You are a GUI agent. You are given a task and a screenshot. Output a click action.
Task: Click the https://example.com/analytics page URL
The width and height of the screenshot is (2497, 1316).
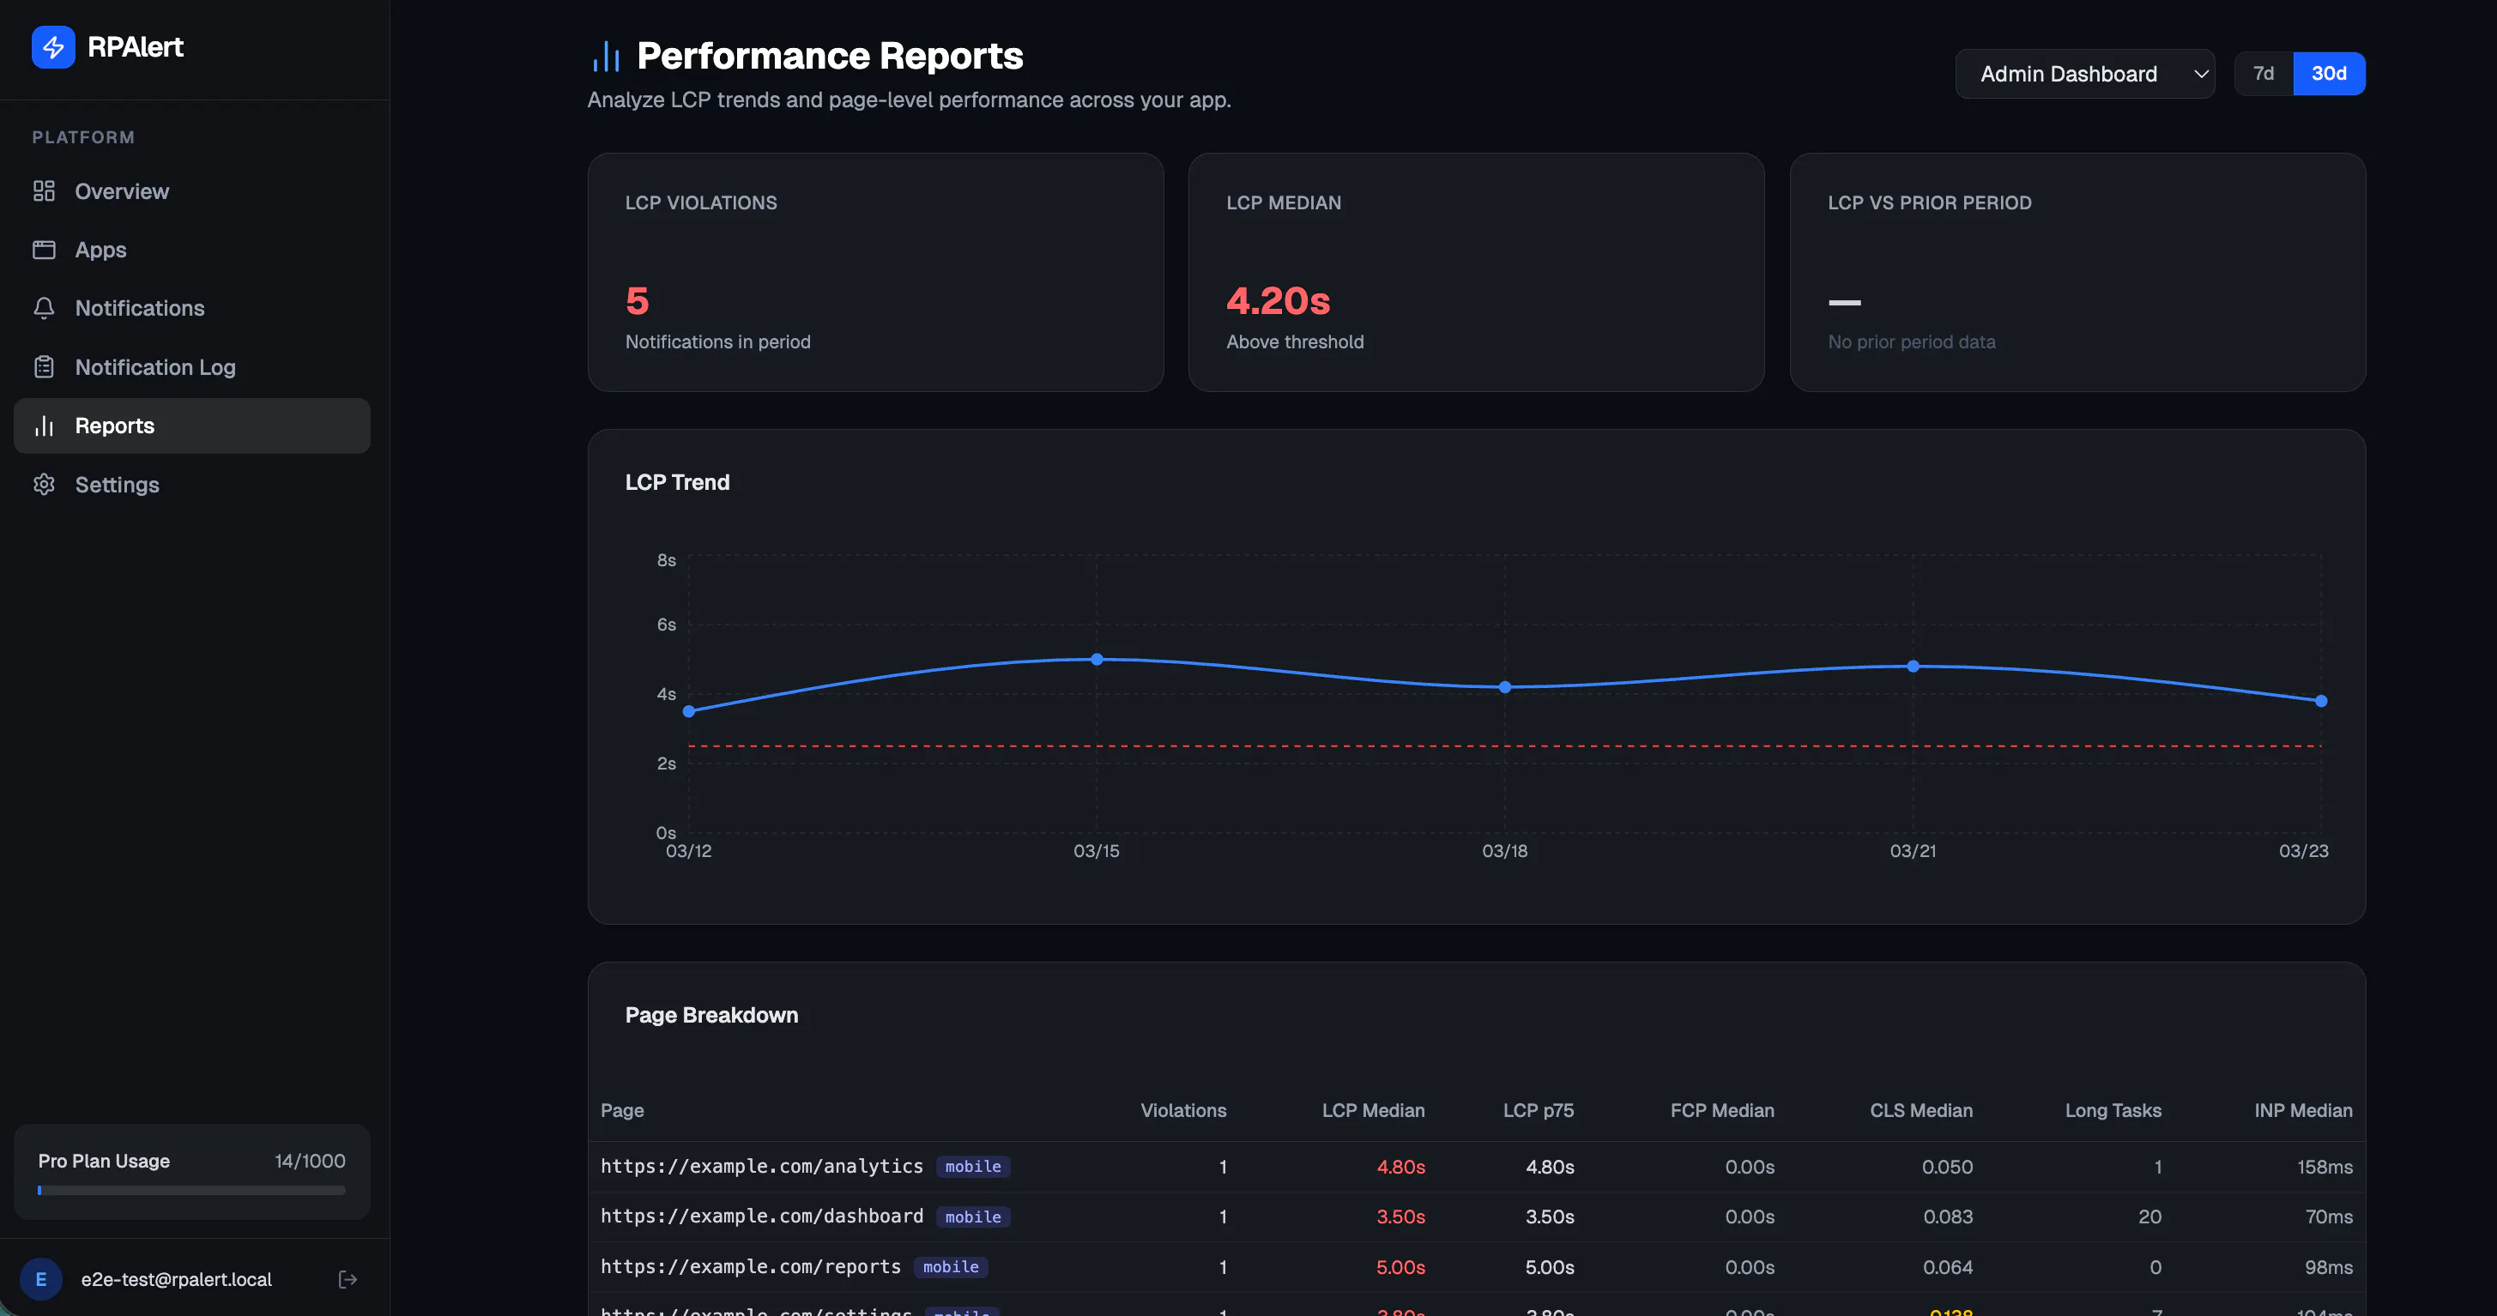pos(762,1166)
